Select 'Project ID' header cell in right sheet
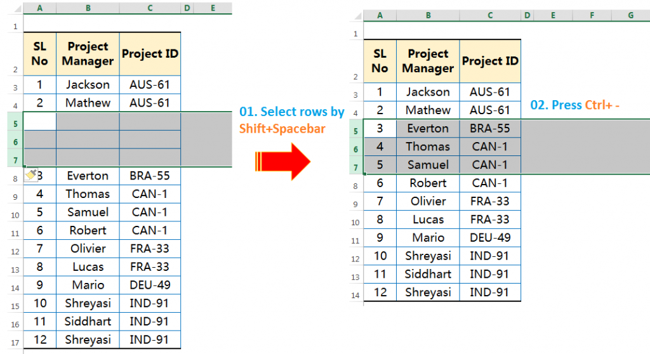650x354 pixels. 490,61
